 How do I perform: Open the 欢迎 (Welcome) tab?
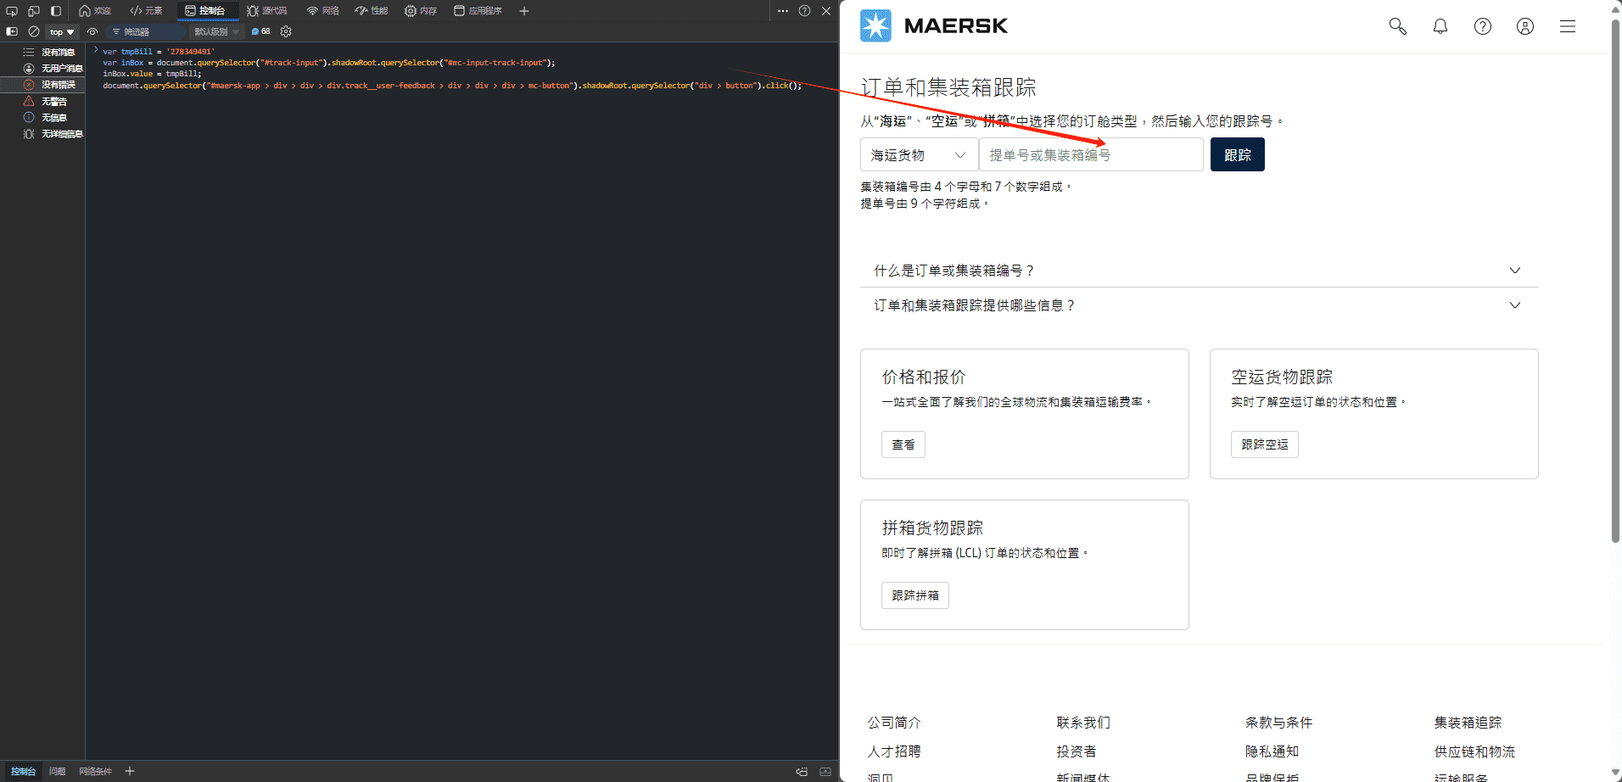click(x=95, y=11)
